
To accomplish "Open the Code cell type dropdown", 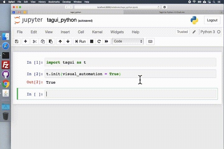I will pyautogui.click(x=128, y=41).
